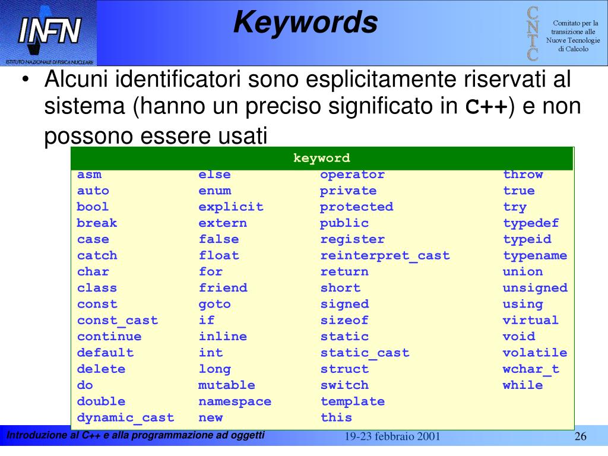Image resolution: width=608 pixels, height=456 pixels.
Task: Select the keyword default
Action: [106, 353]
